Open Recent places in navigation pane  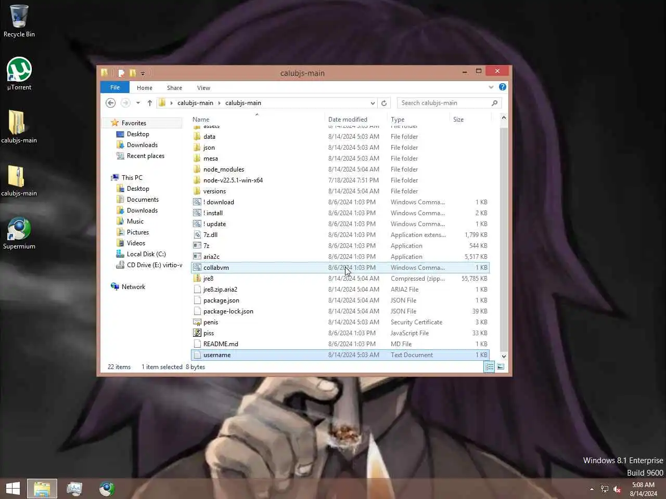[145, 156]
